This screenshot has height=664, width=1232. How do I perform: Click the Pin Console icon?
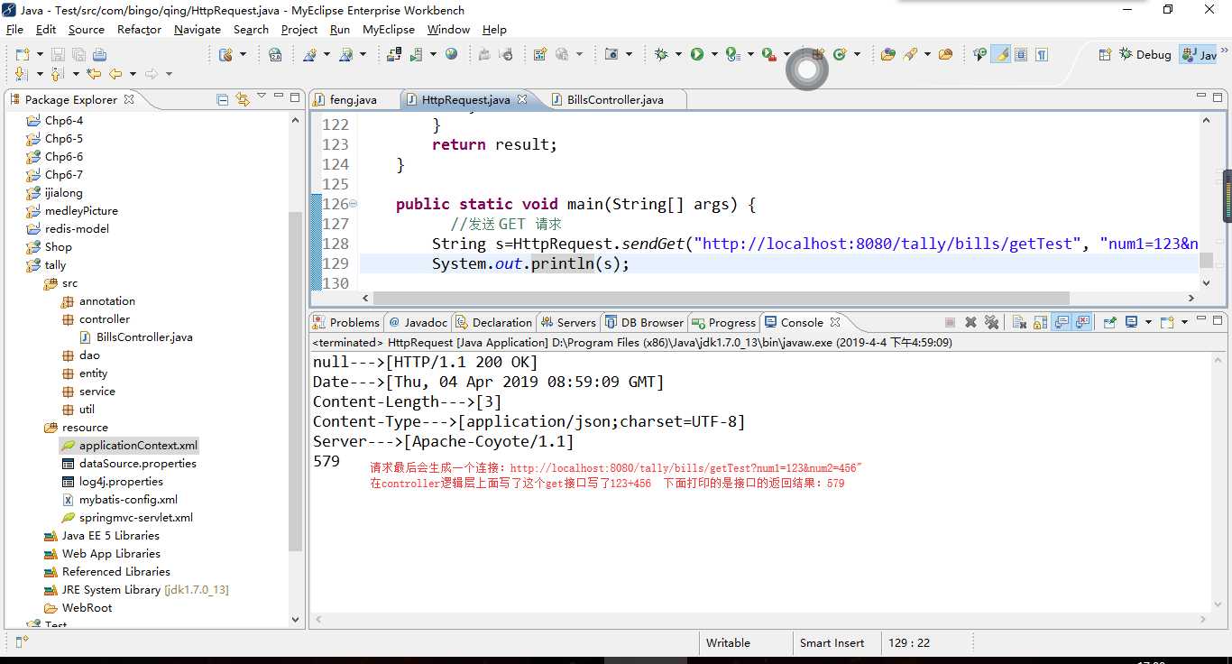click(x=1109, y=322)
